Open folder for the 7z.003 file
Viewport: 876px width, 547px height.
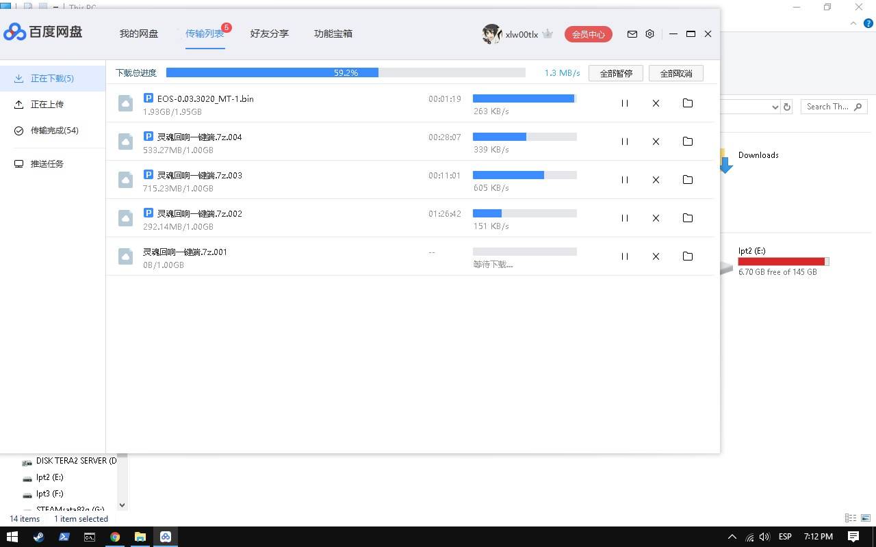[x=688, y=180]
